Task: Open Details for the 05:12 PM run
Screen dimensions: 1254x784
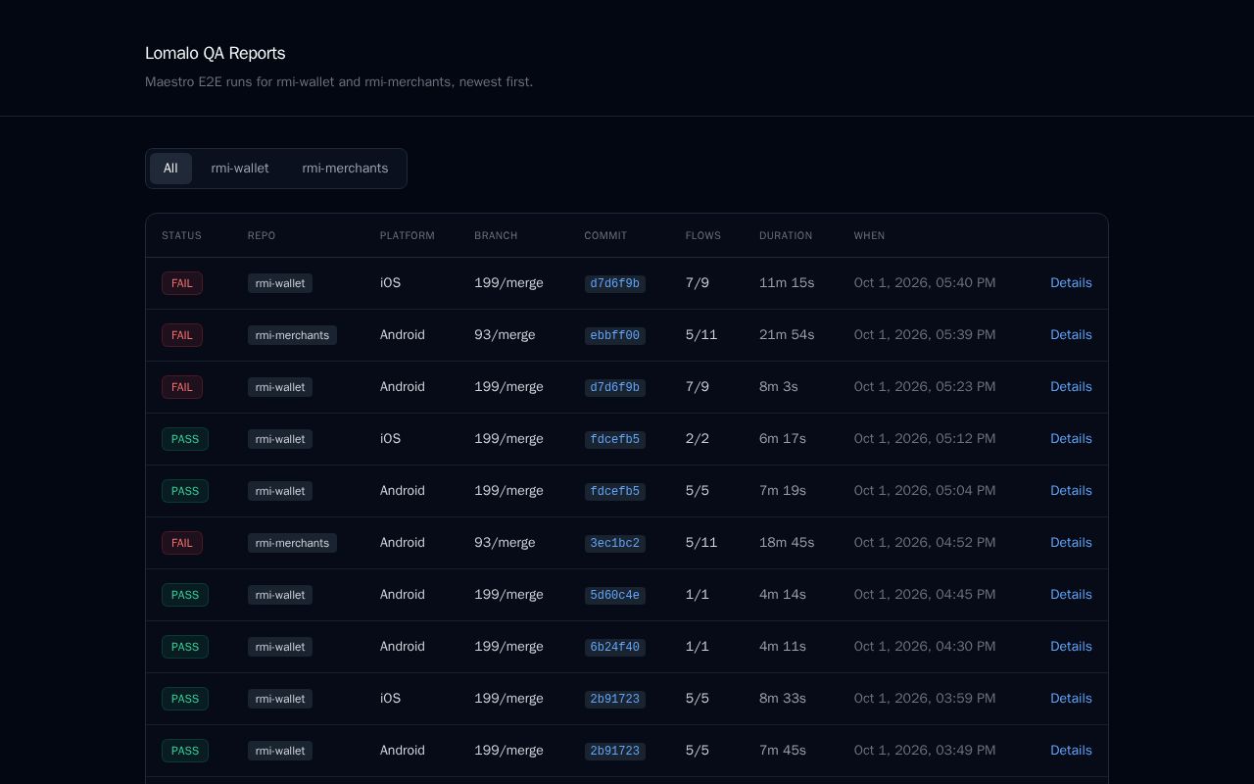Action: pos(1071,439)
